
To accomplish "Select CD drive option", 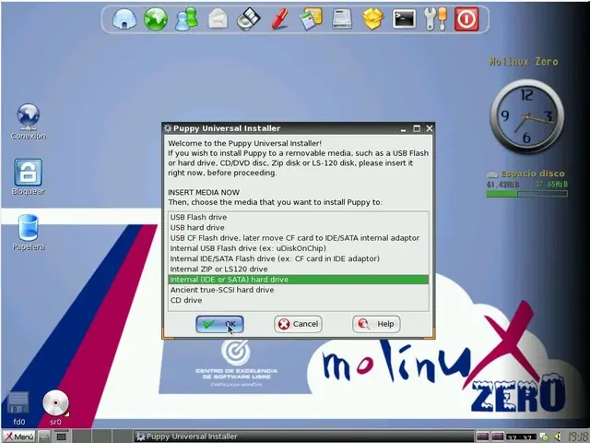I will click(299, 300).
